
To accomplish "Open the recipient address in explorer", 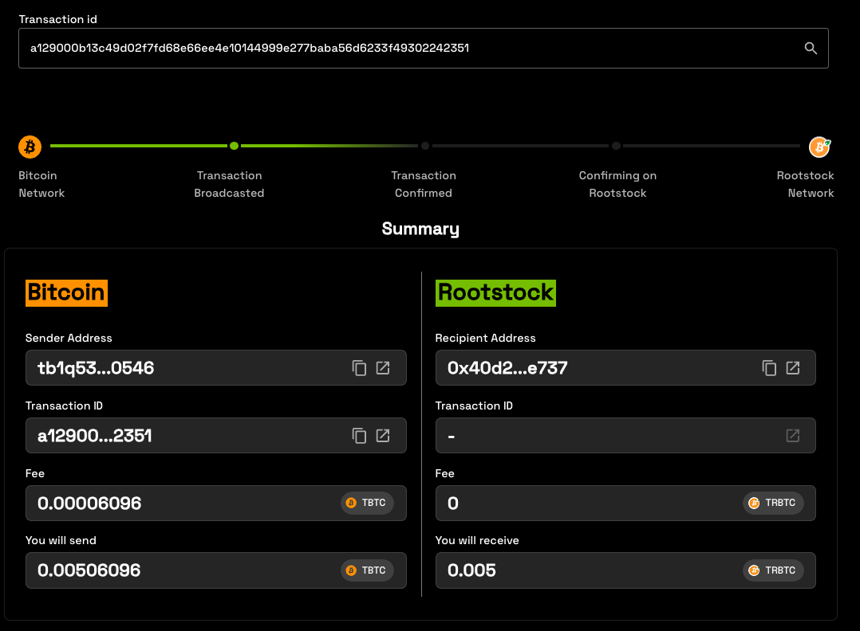I will (792, 368).
